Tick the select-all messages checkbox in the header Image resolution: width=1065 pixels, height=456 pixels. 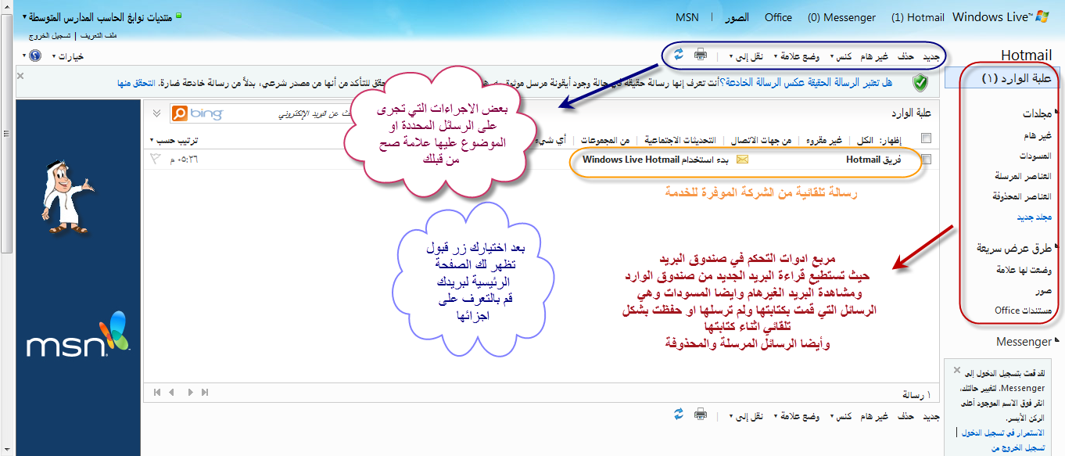pos(927,139)
